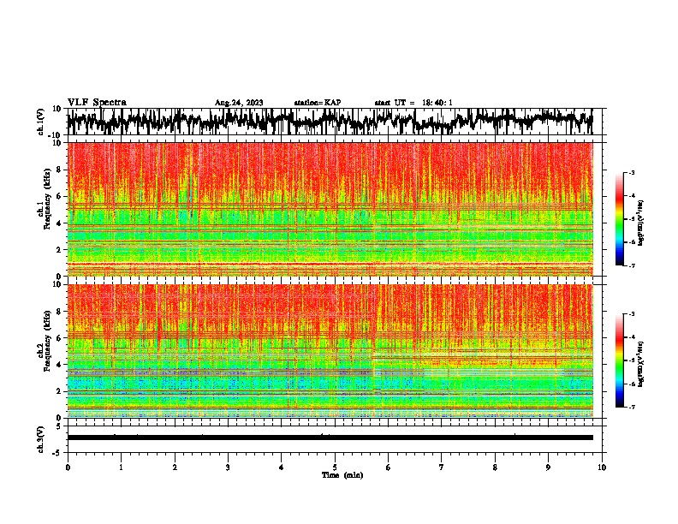The width and height of the screenshot is (678, 524).
Task: Click the "Time (min)" axis title
Action: point(342,475)
